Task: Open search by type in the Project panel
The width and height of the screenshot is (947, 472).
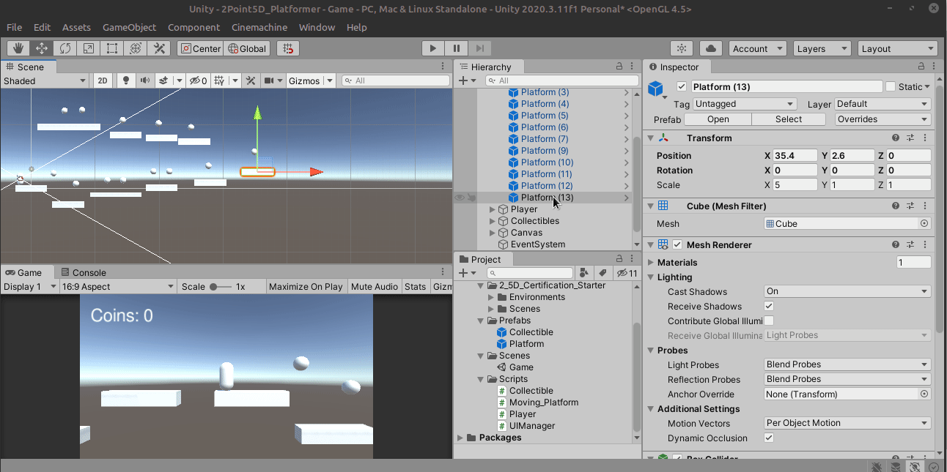Action: click(585, 273)
